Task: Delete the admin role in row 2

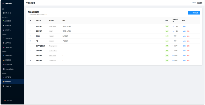Action: [188, 31]
